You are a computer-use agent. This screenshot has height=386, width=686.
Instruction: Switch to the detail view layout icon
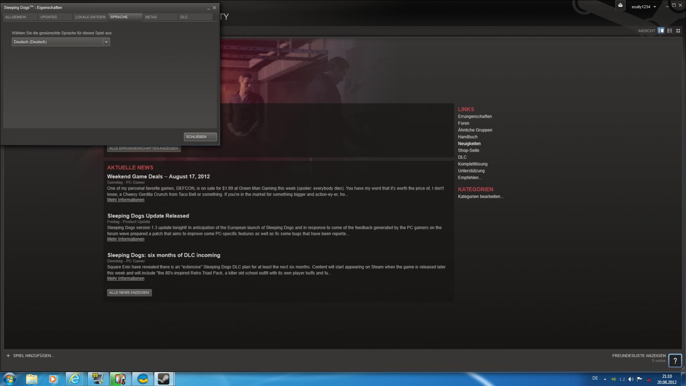(x=661, y=31)
